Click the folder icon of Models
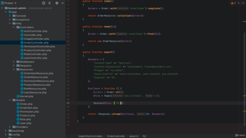The image size is (246, 138). pos(14,100)
